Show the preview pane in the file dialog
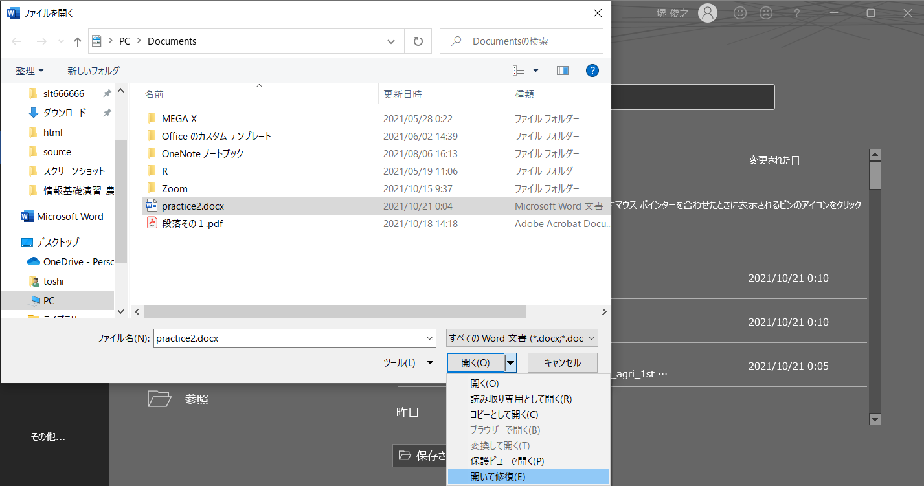The image size is (924, 486). pyautogui.click(x=562, y=71)
